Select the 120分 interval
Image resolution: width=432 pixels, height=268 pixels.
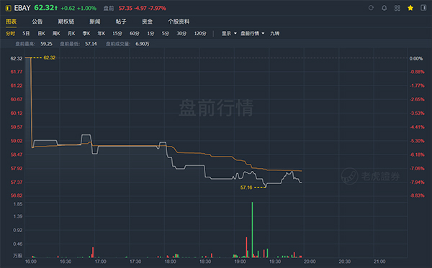click(x=200, y=34)
